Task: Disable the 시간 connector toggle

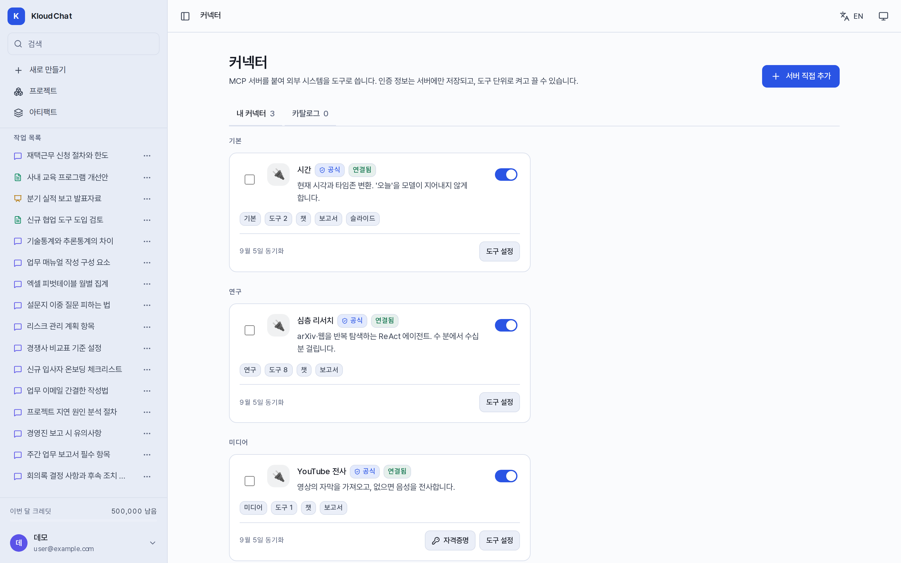Action: tap(506, 174)
